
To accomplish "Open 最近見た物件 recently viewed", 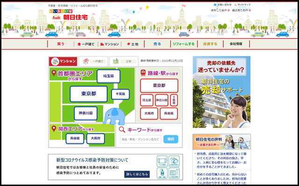I will tap(241, 10).
